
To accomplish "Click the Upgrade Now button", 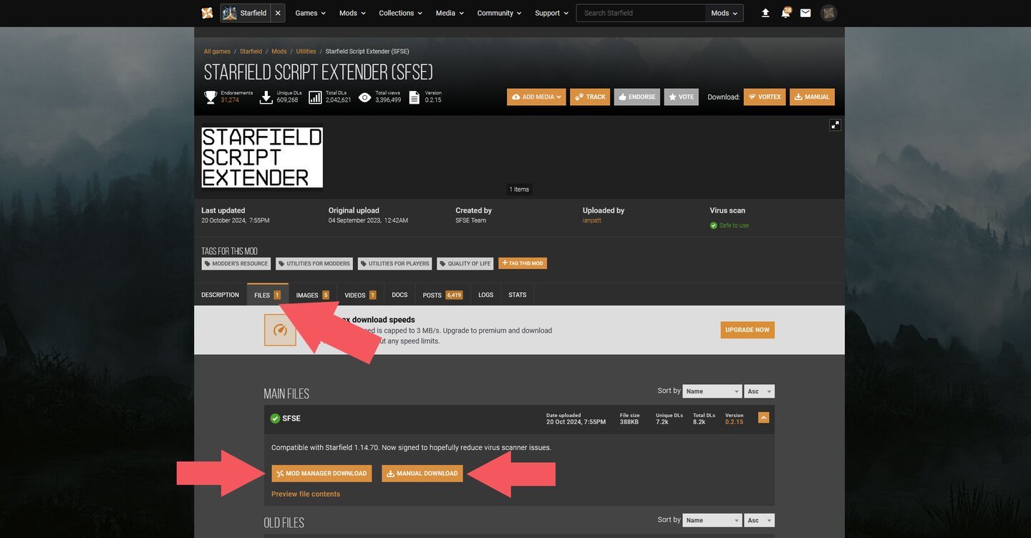I will (747, 330).
